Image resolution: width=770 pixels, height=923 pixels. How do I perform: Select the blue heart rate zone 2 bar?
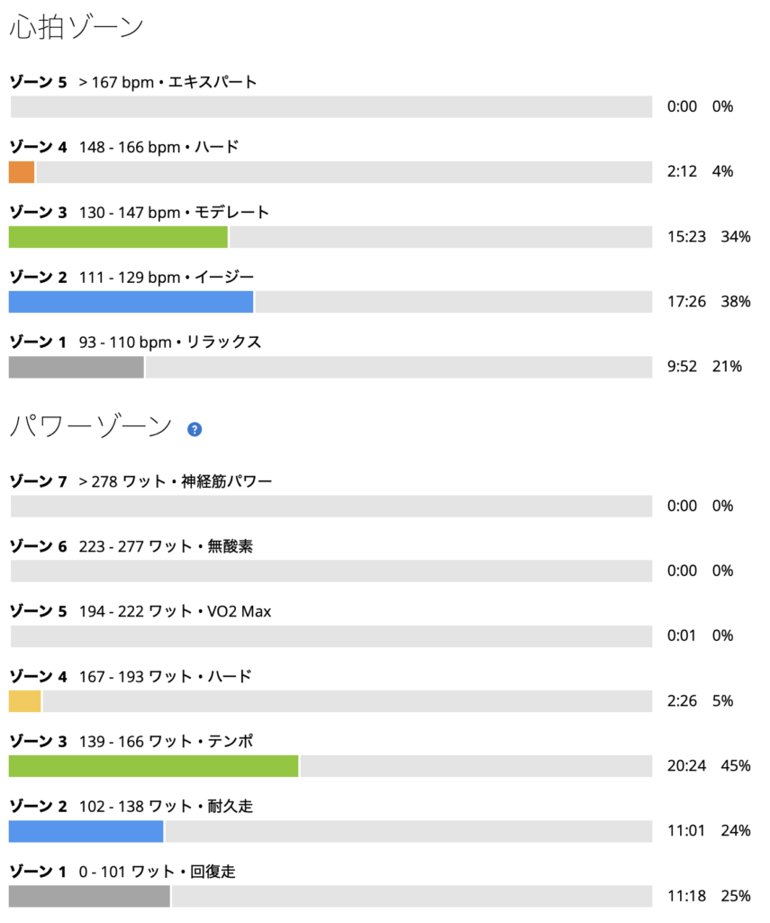point(131,302)
